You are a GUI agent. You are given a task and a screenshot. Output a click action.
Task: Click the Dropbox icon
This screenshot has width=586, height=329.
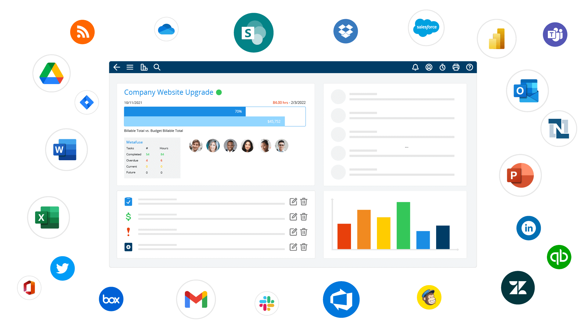[345, 31]
